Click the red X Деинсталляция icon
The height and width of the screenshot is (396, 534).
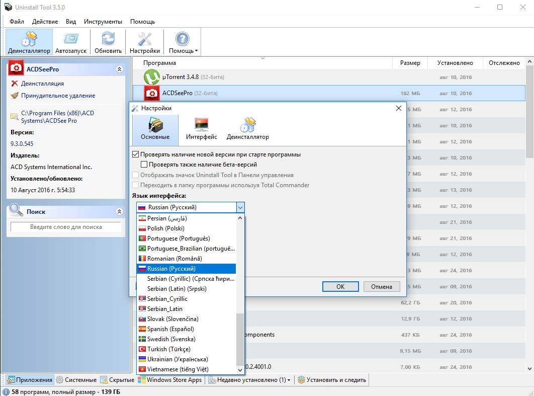(x=14, y=83)
